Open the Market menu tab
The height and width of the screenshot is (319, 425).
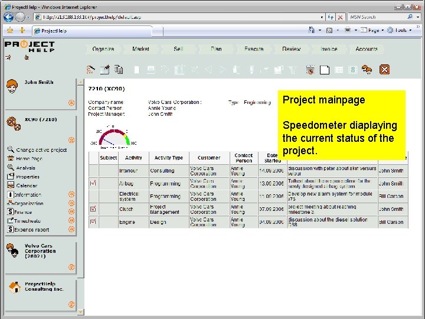point(140,49)
